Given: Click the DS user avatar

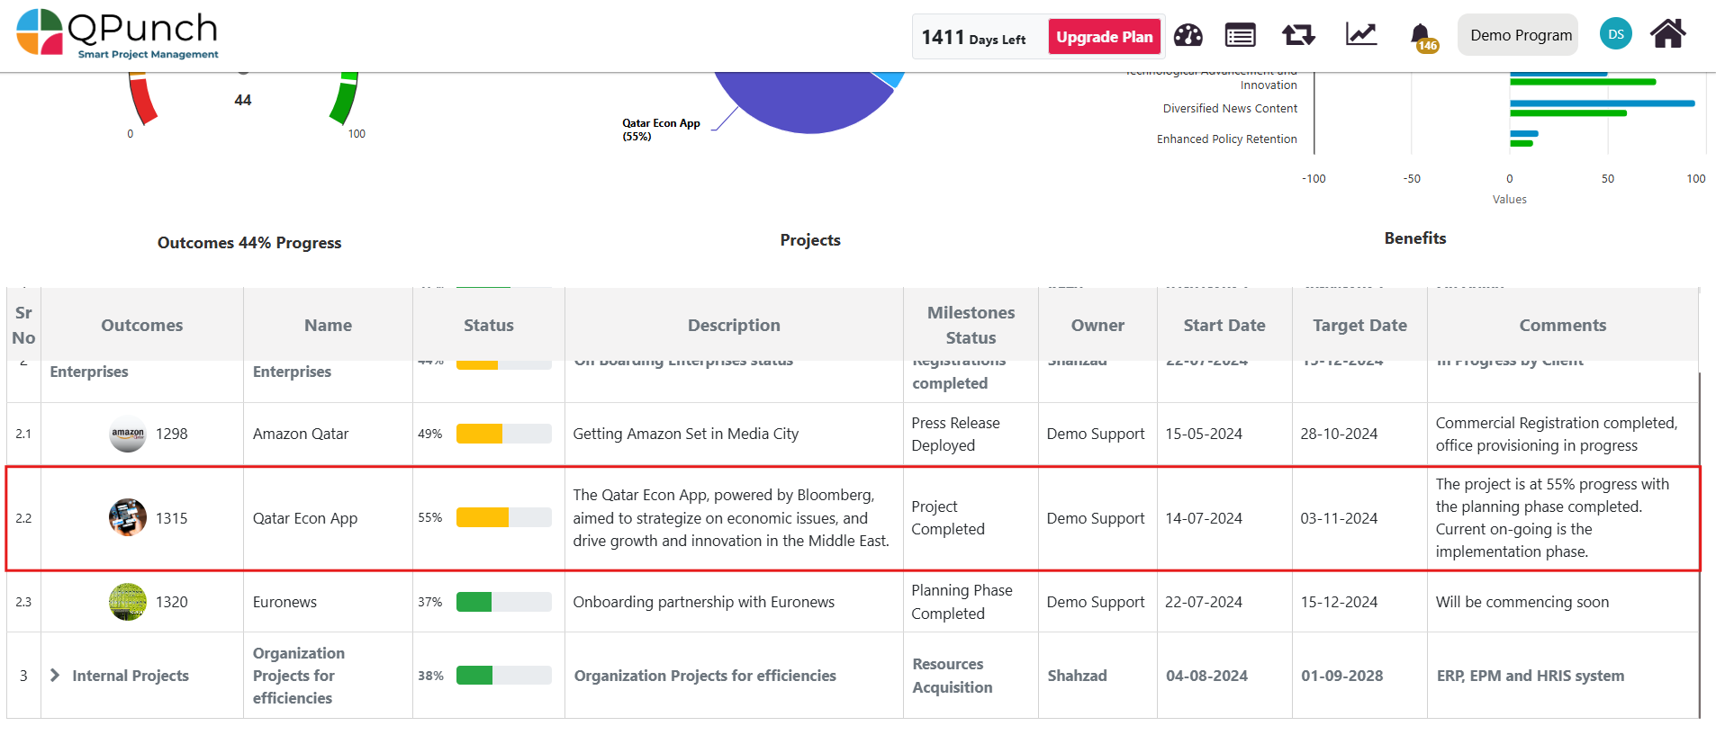Looking at the screenshot, I should coord(1615,34).
